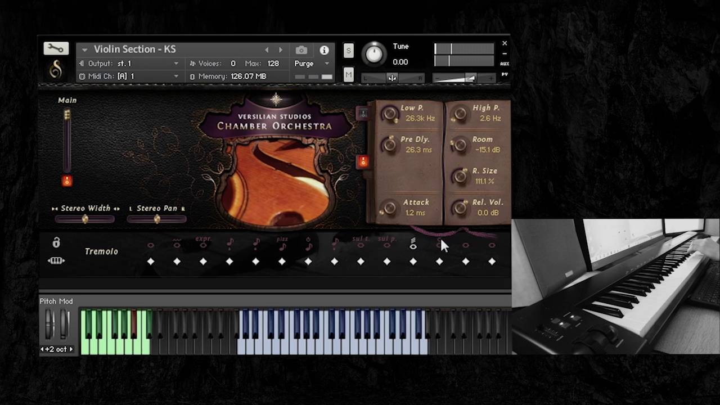The width and height of the screenshot is (720, 405).
Task: Shift keyboard octave up with right arrow
Action: tap(71, 349)
